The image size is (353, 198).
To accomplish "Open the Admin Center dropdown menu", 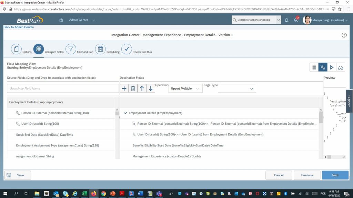I will pos(82,20).
